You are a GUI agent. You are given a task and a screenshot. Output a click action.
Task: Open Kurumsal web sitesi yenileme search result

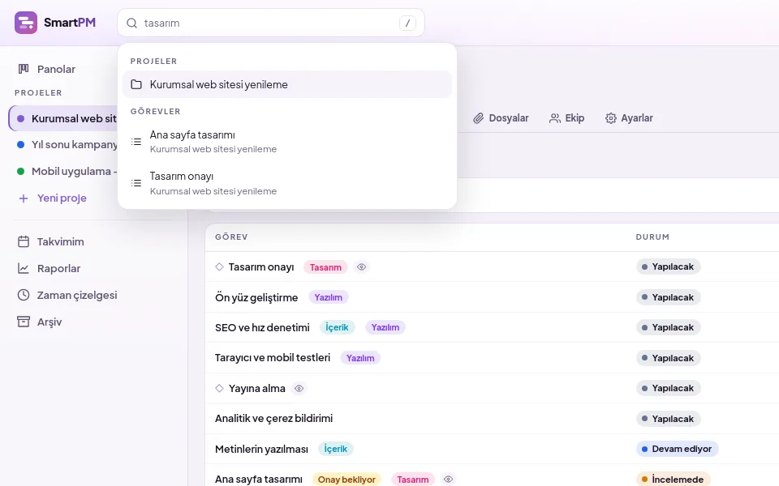287,84
